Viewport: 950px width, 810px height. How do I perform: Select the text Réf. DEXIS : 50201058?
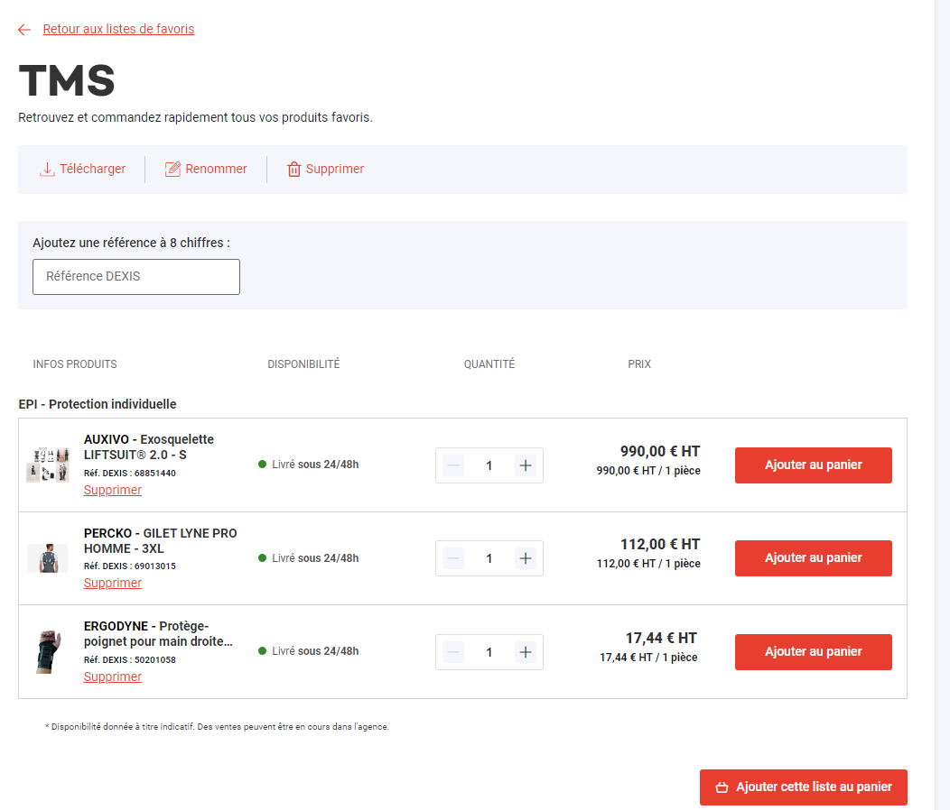(130, 660)
